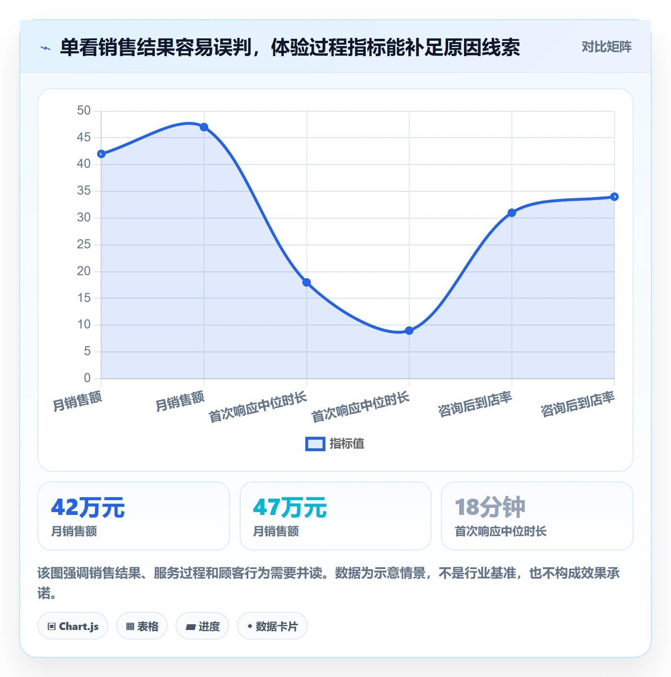Click the chart data point at value 18
The width and height of the screenshot is (671, 677).
coord(307,282)
